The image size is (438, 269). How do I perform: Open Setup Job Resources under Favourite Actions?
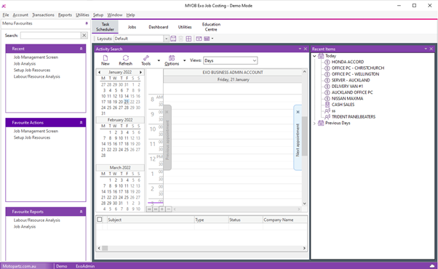32,137
